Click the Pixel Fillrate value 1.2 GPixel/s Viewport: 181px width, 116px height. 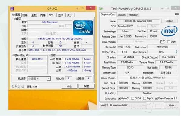[127, 62]
